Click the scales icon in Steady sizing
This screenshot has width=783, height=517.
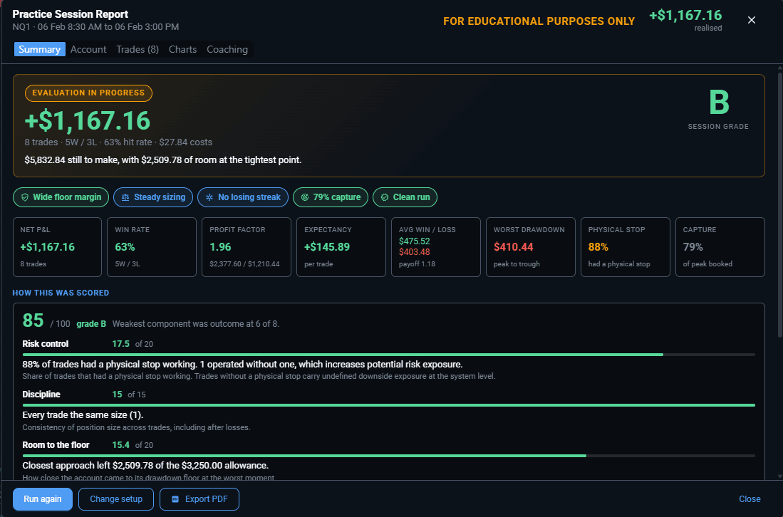125,197
